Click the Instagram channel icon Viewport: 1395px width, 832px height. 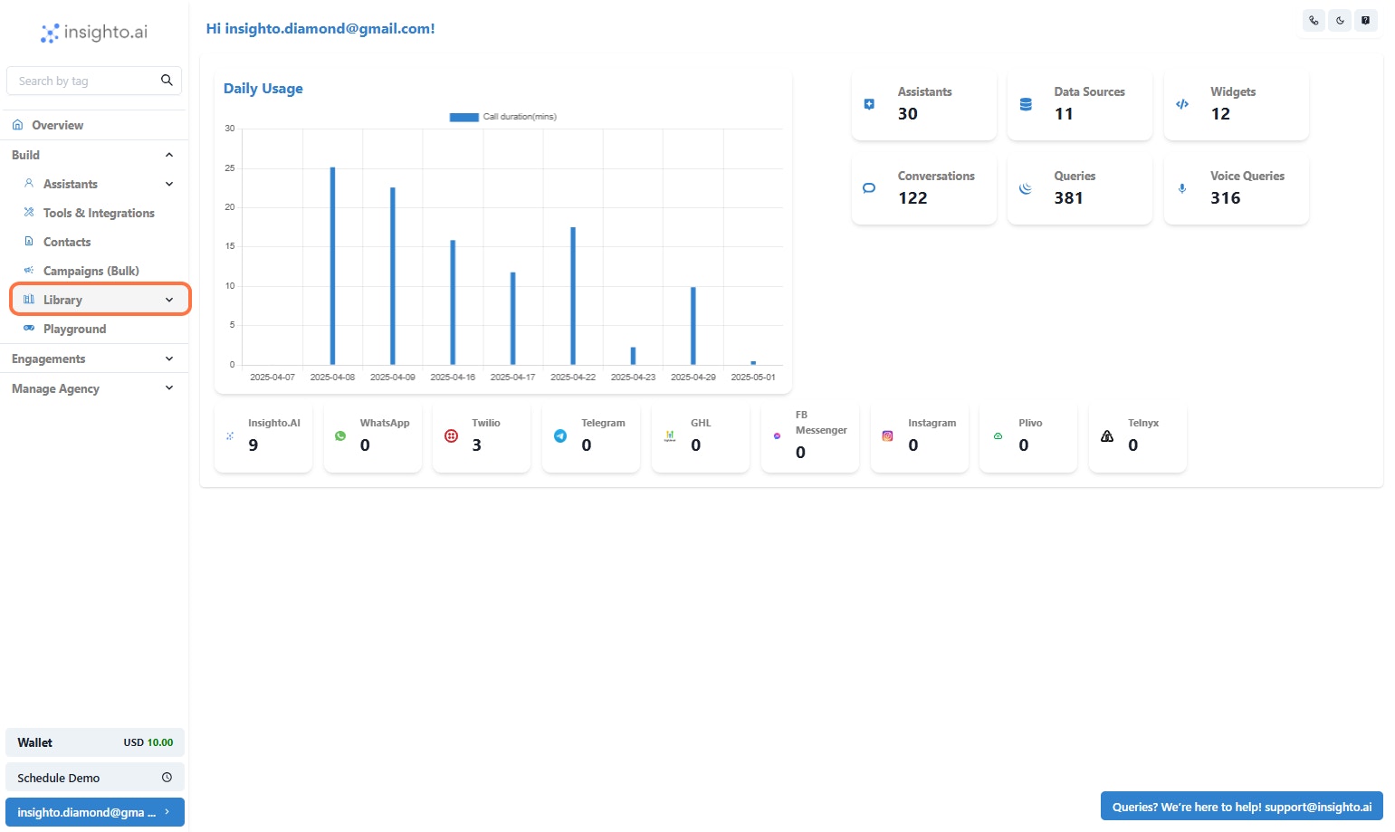(x=887, y=435)
